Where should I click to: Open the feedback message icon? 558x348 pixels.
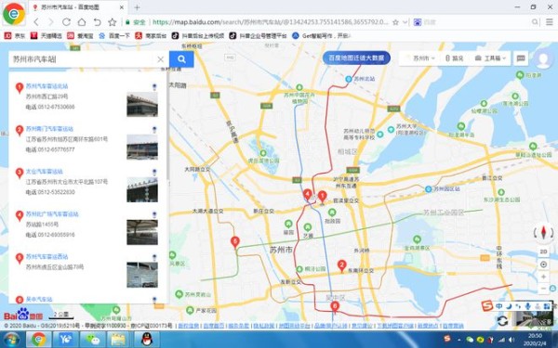521,58
